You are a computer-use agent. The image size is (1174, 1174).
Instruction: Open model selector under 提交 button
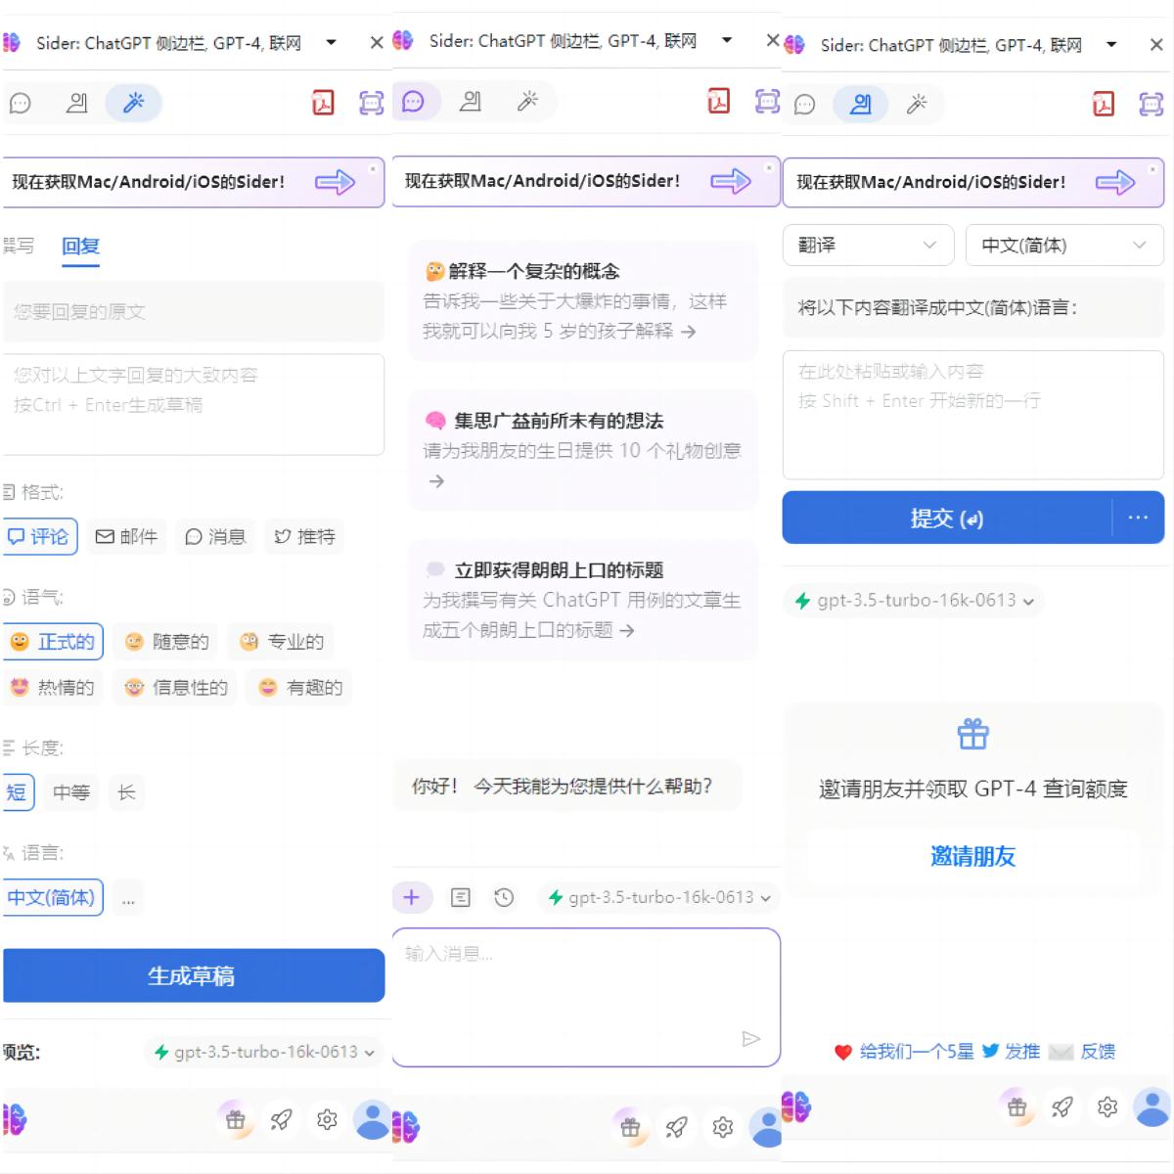coord(914,601)
